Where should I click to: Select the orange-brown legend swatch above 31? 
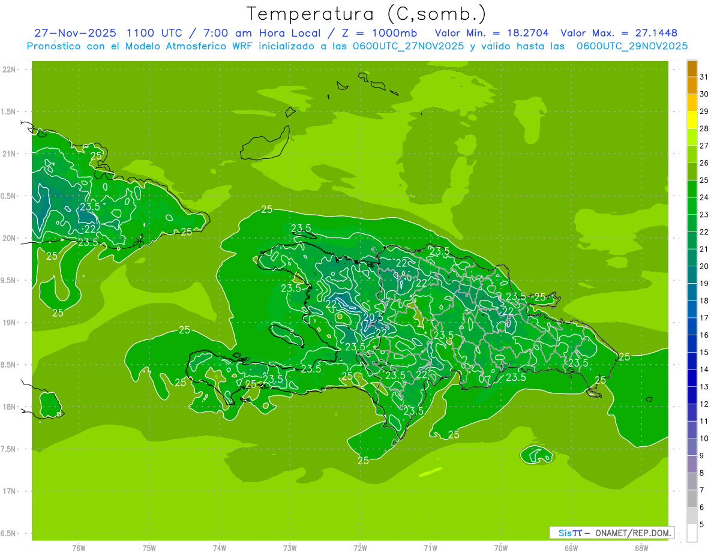pyautogui.click(x=692, y=69)
